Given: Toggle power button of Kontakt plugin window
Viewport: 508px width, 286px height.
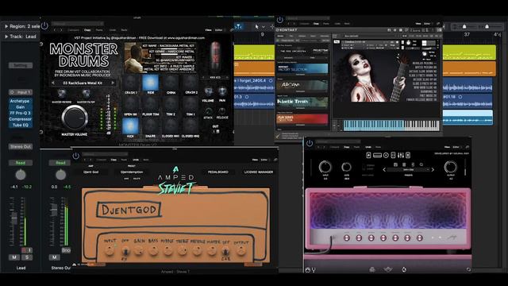Looking at the screenshot, I should click(x=280, y=20).
